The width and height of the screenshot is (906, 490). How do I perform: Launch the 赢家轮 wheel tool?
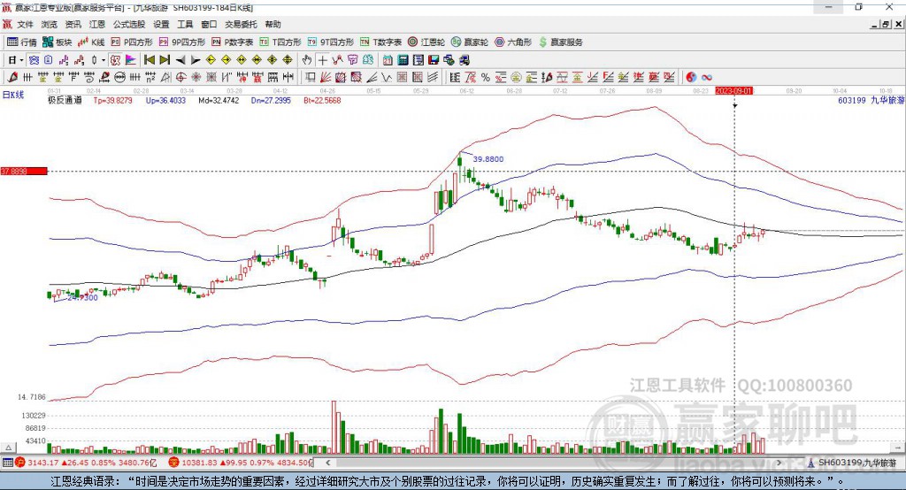point(470,42)
